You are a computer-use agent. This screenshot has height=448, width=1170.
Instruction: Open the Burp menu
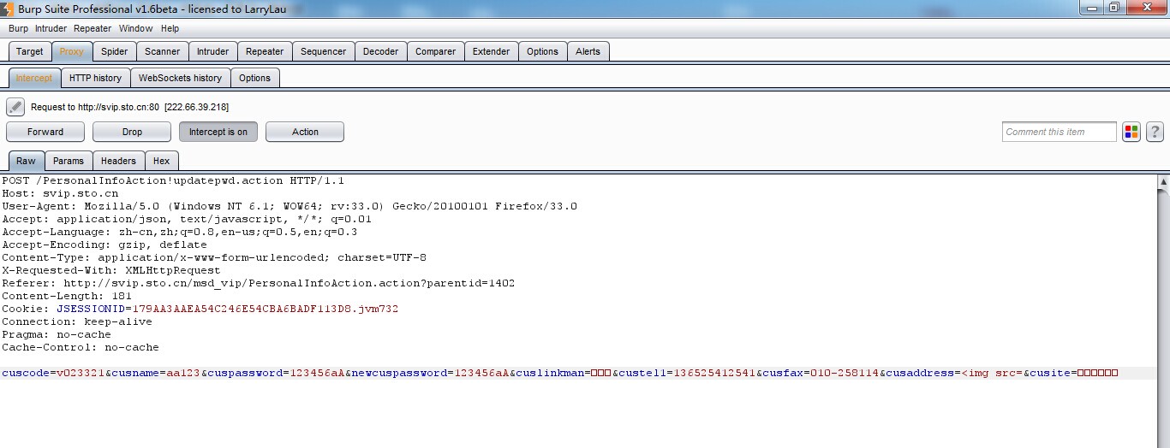(x=18, y=28)
